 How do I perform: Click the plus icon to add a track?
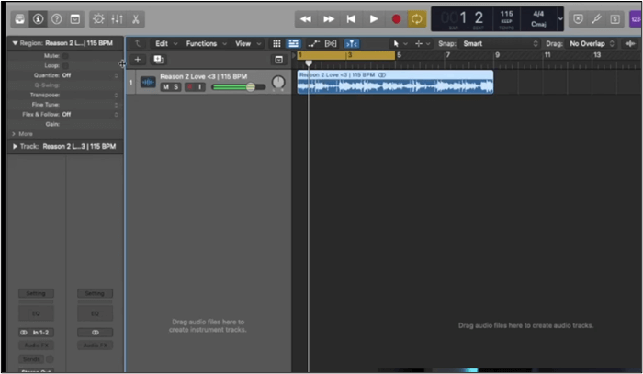pos(138,59)
